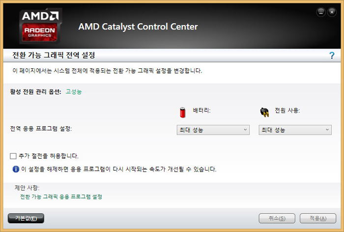
Task: Expand the 전원 사용 최대 성능 dropdown
Action: pyautogui.click(x=295, y=130)
